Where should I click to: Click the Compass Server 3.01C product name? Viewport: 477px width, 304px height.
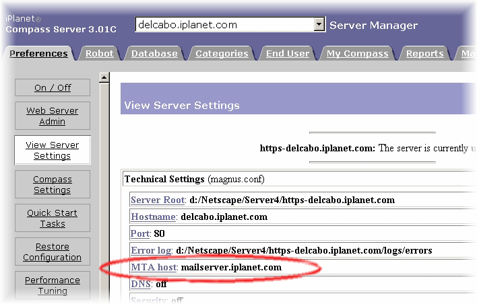coord(61,30)
